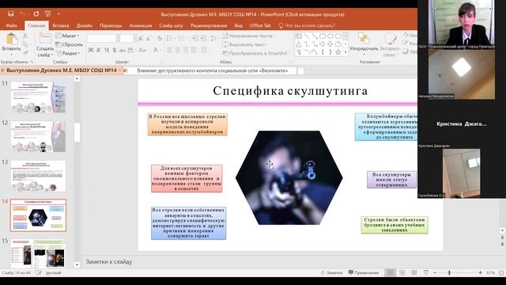Click the repeat action icon in the title bar

pyautogui.click(x=36, y=14)
